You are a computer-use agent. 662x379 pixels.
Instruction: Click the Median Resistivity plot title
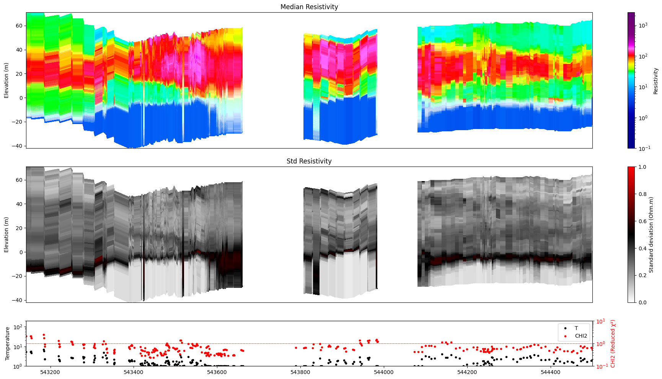[x=309, y=7]
